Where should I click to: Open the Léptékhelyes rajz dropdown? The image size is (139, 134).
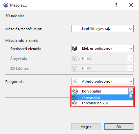point(102,29)
